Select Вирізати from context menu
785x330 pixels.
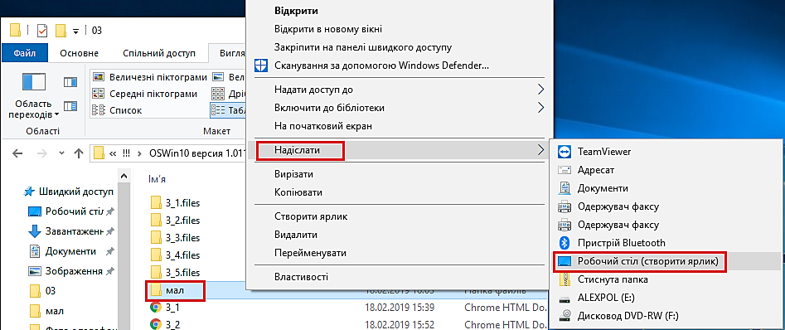294,174
